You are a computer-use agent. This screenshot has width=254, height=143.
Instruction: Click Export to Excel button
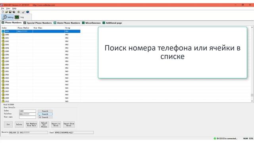pos(56,124)
